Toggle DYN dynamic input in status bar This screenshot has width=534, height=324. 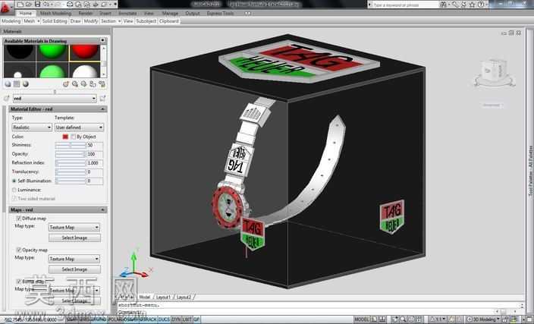176,319
